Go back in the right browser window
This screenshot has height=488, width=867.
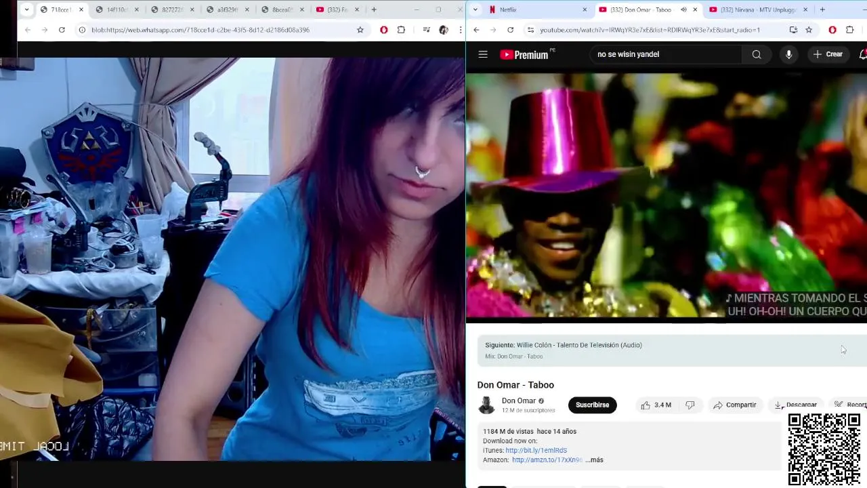click(x=476, y=30)
